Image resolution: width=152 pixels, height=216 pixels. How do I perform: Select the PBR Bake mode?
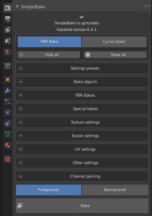click(49, 42)
